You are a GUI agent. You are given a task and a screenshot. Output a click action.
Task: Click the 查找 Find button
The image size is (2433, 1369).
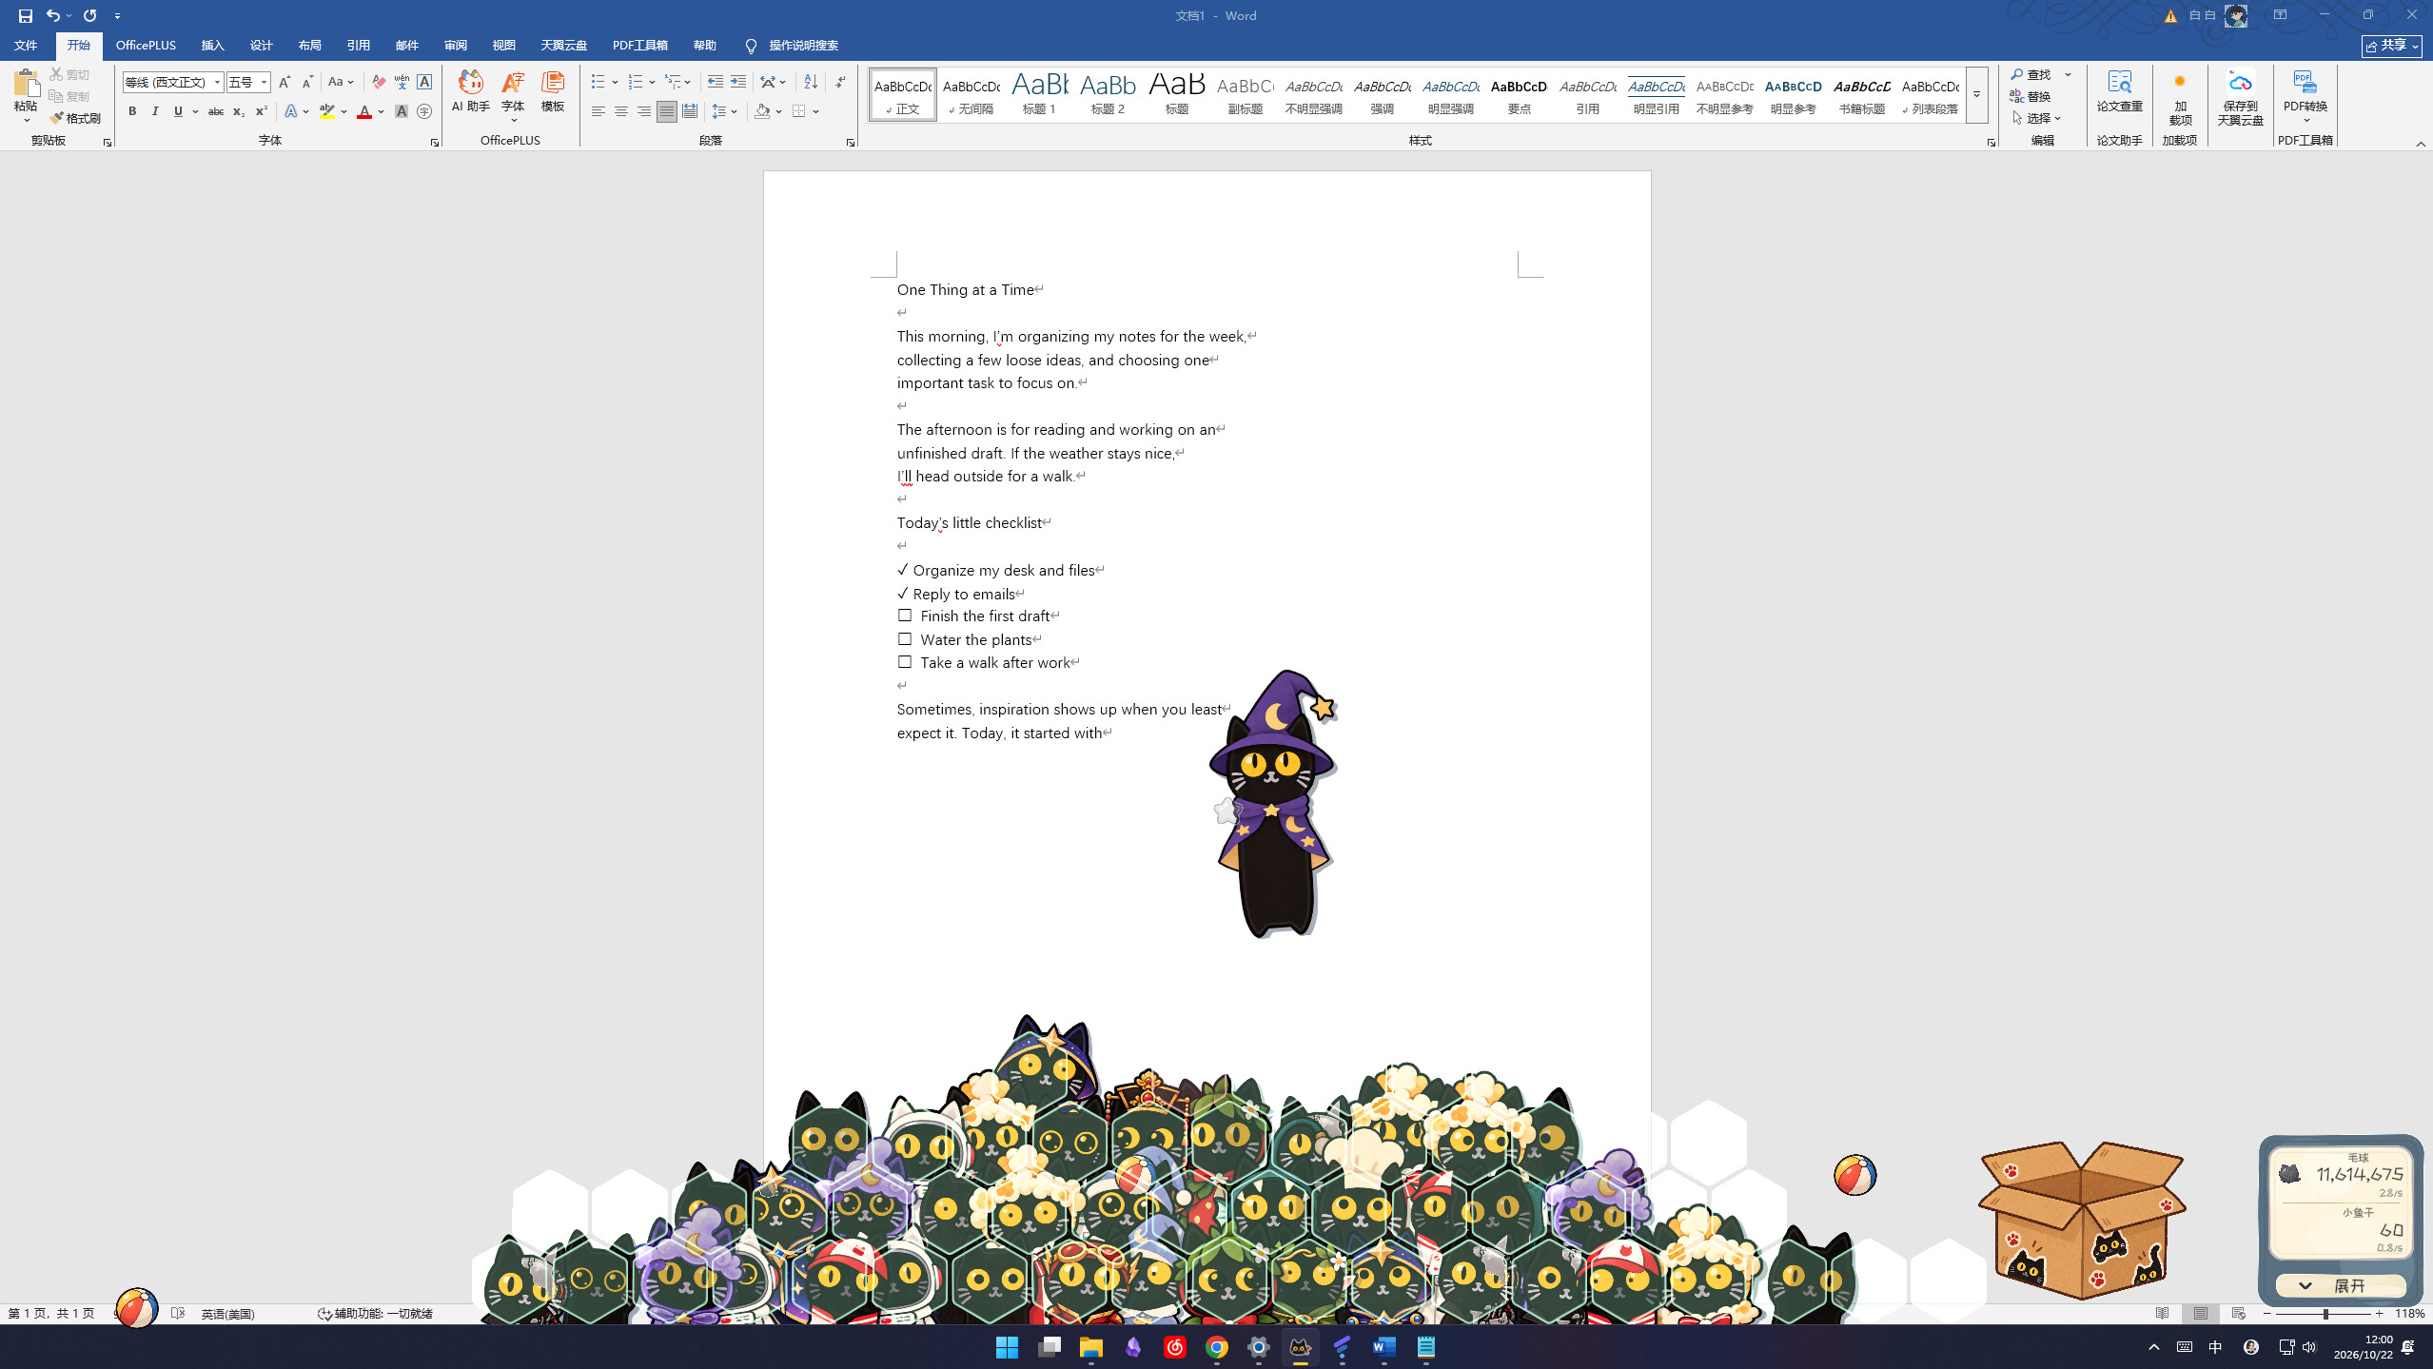pos(2032,75)
